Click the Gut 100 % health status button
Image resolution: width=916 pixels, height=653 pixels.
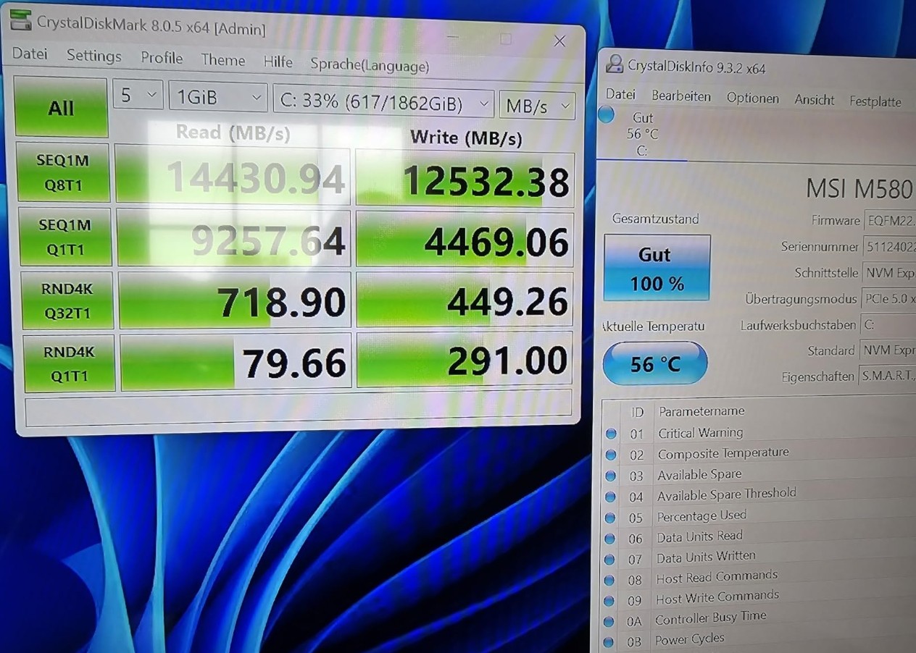[x=657, y=268]
